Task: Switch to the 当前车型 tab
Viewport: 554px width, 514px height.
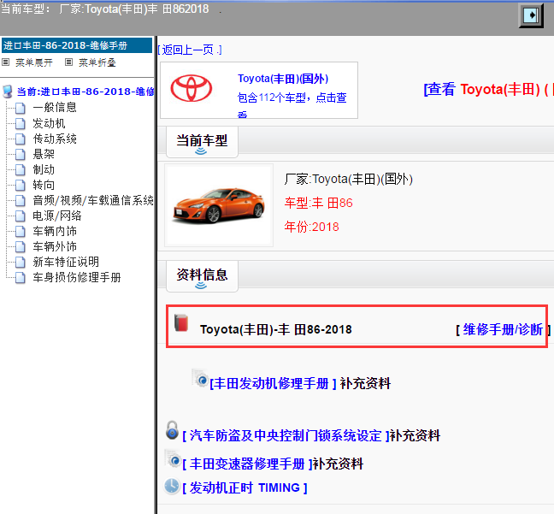Action: click(x=202, y=140)
